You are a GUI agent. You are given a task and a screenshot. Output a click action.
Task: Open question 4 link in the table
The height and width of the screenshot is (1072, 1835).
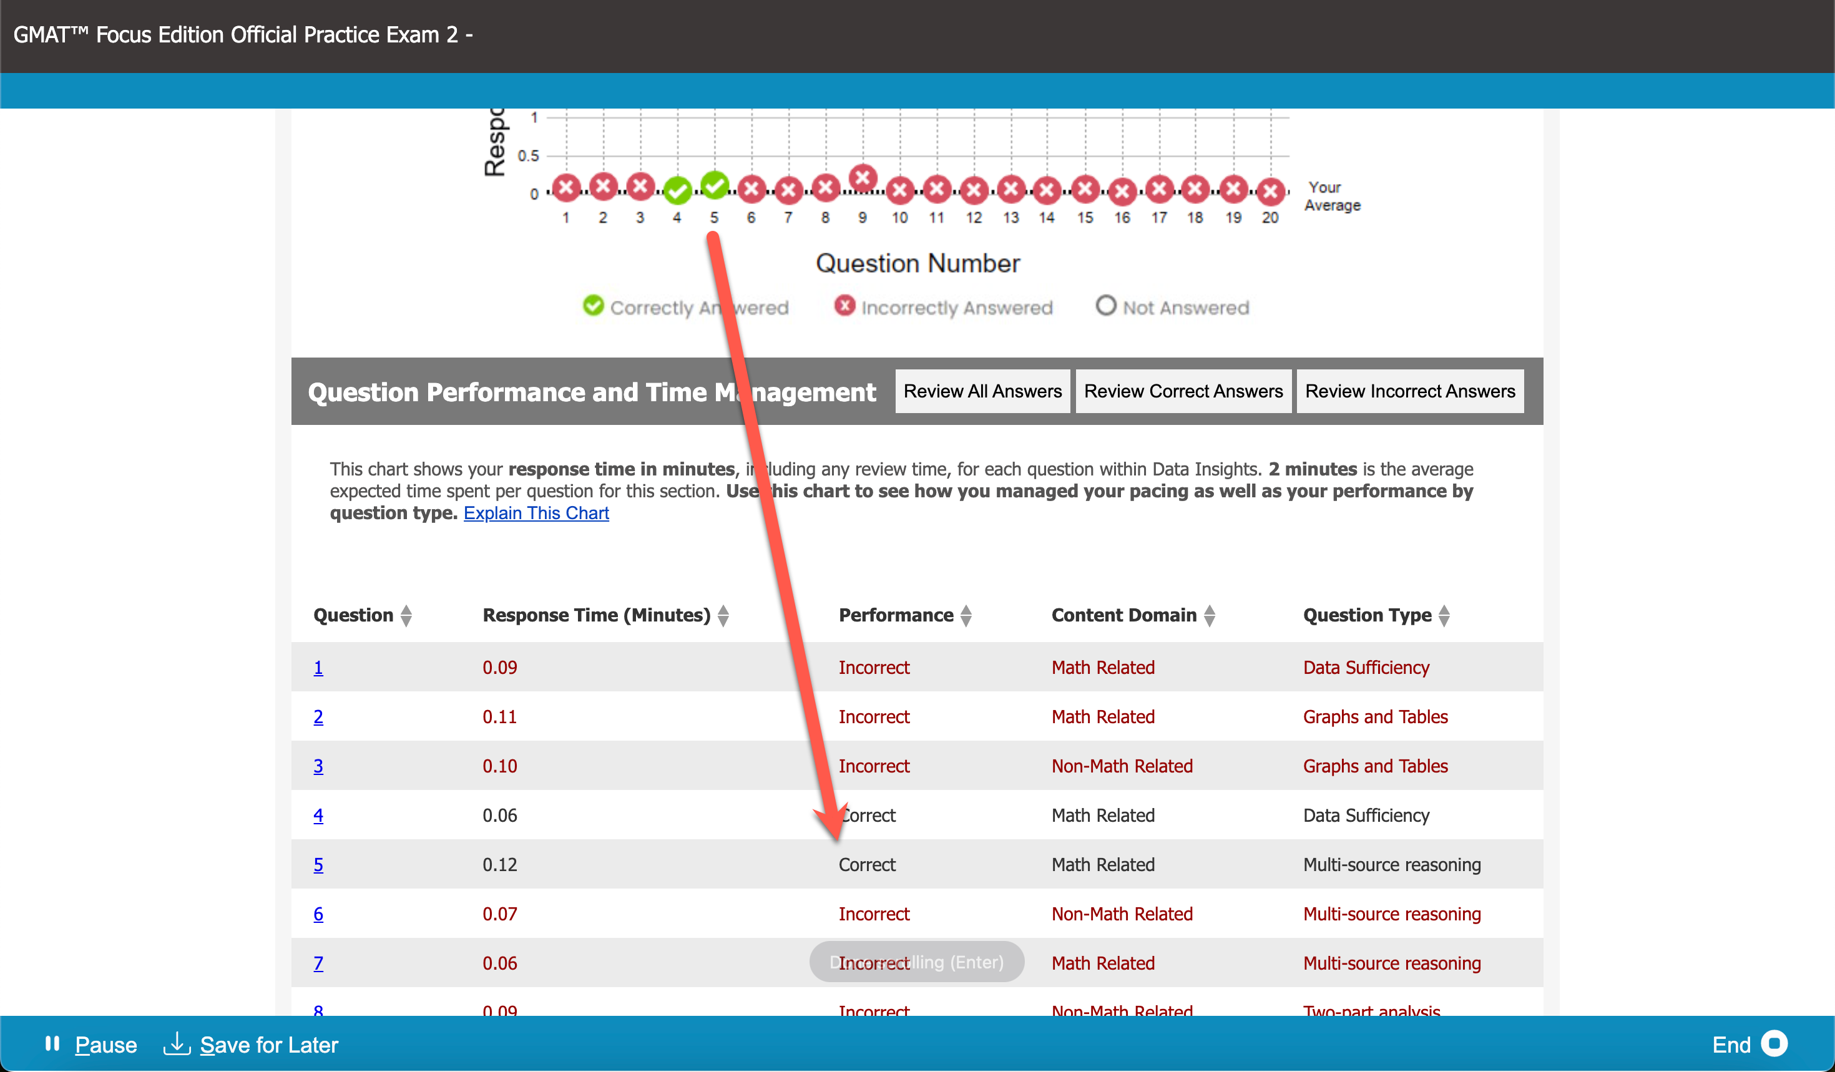tap(318, 815)
